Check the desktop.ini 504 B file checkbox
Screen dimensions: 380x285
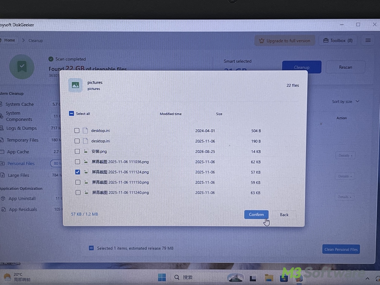click(77, 130)
